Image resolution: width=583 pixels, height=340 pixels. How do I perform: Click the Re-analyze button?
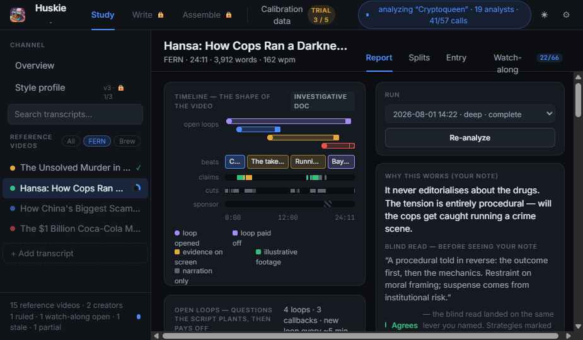coord(470,138)
